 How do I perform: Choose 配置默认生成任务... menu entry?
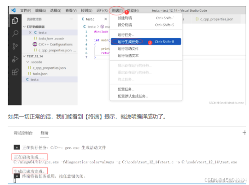(146, 96)
